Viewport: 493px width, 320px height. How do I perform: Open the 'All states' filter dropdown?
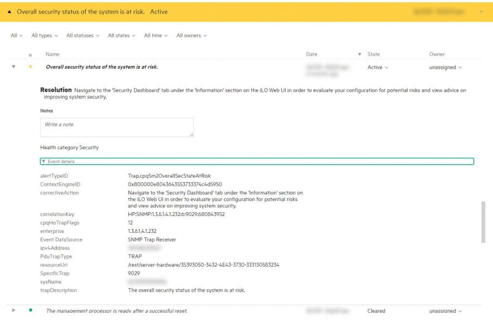[122, 36]
